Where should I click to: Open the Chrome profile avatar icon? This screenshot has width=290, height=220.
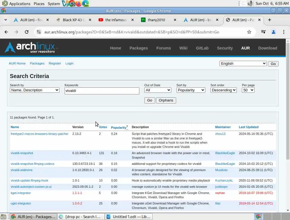point(273,32)
